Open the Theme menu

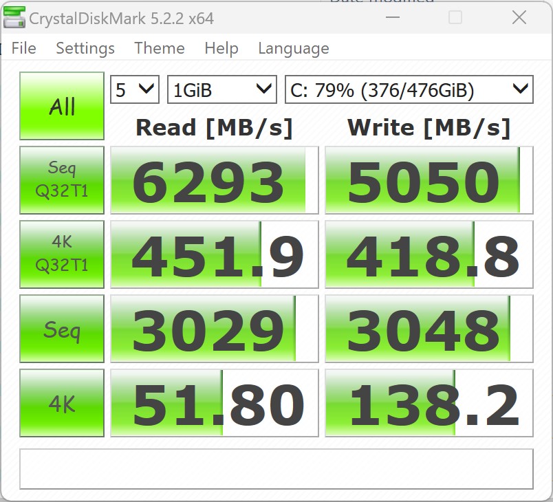[160, 48]
